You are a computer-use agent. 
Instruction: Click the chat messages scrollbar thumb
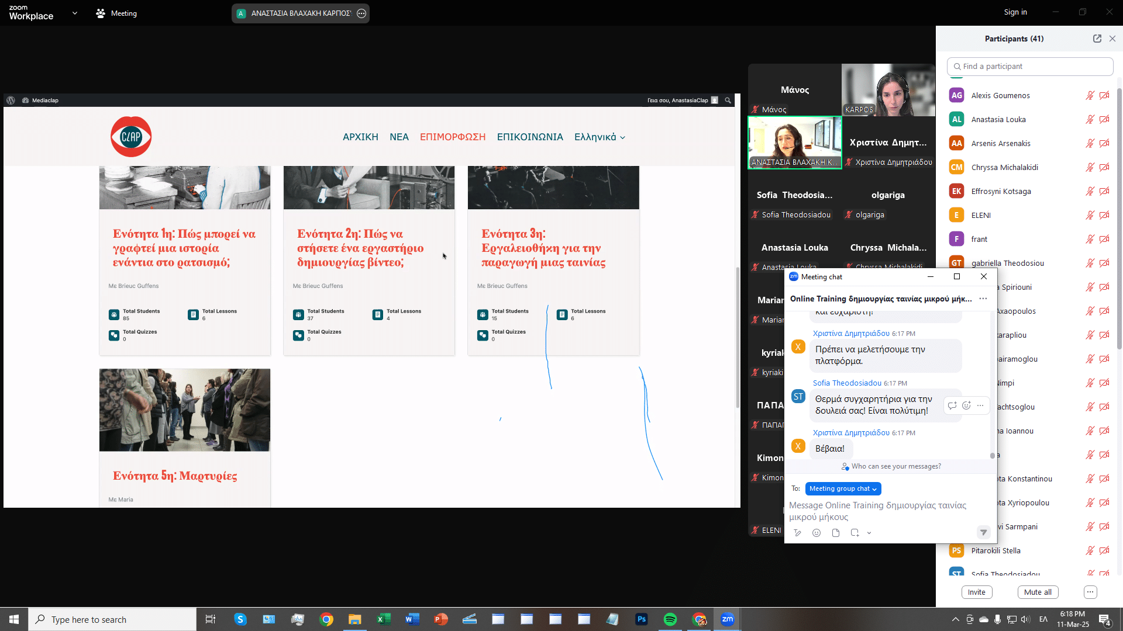click(x=993, y=455)
